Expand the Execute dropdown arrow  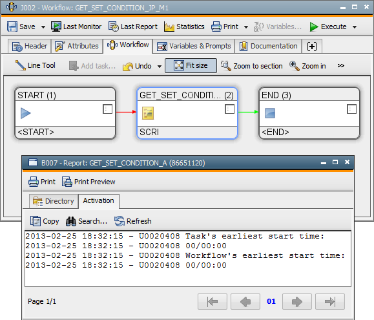click(x=355, y=27)
